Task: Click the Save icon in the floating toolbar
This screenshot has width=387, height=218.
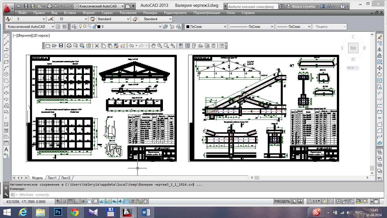Action: [x=61, y=46]
